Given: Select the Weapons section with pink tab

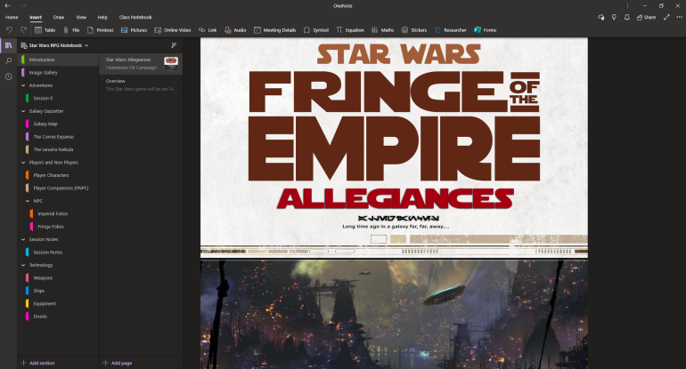Looking at the screenshot, I should tap(43, 278).
